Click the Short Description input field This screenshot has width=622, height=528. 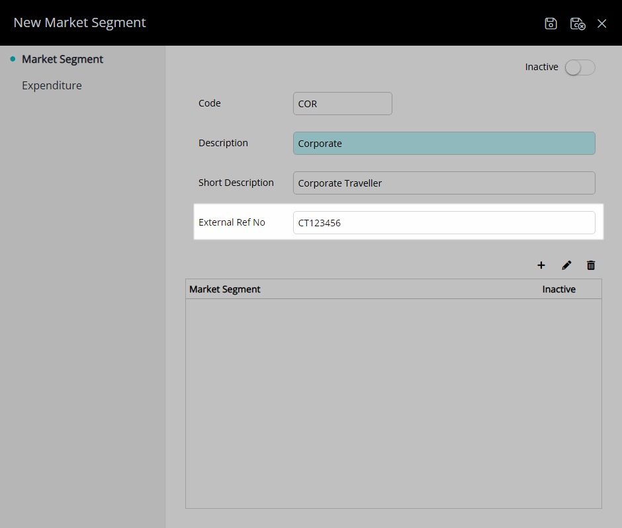point(444,183)
